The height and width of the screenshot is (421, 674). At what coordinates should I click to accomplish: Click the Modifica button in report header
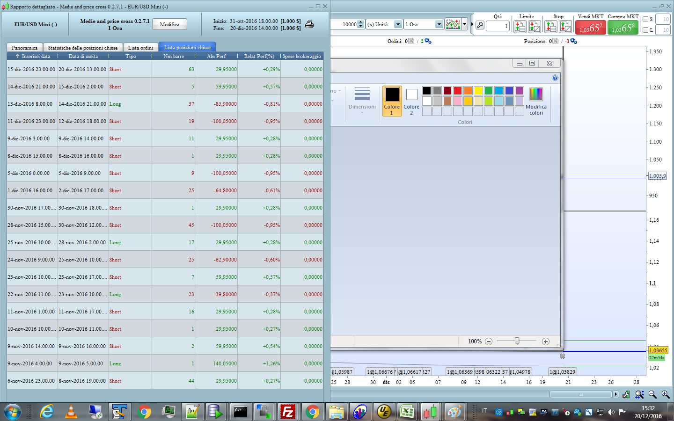[169, 24]
